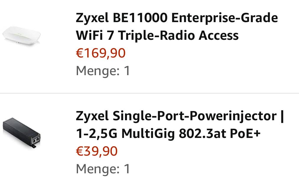Open the Zyxel Single-Port-Powerinjector title

coord(180,116)
